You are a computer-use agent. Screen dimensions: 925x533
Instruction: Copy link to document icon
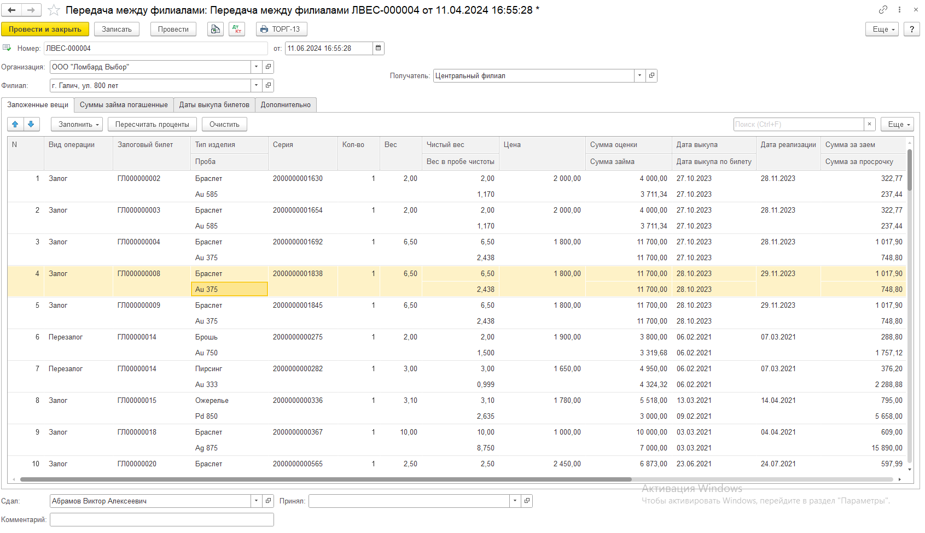pos(883,9)
